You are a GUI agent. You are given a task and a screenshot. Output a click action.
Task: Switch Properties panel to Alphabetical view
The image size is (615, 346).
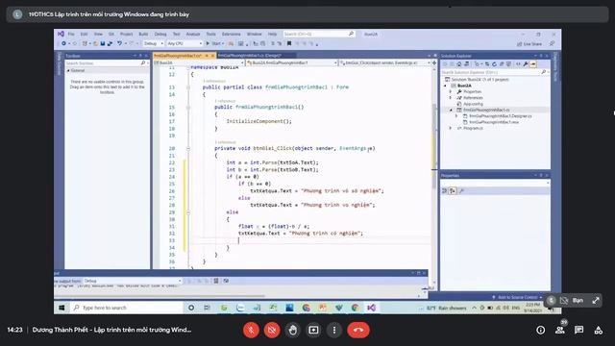[x=453, y=190]
